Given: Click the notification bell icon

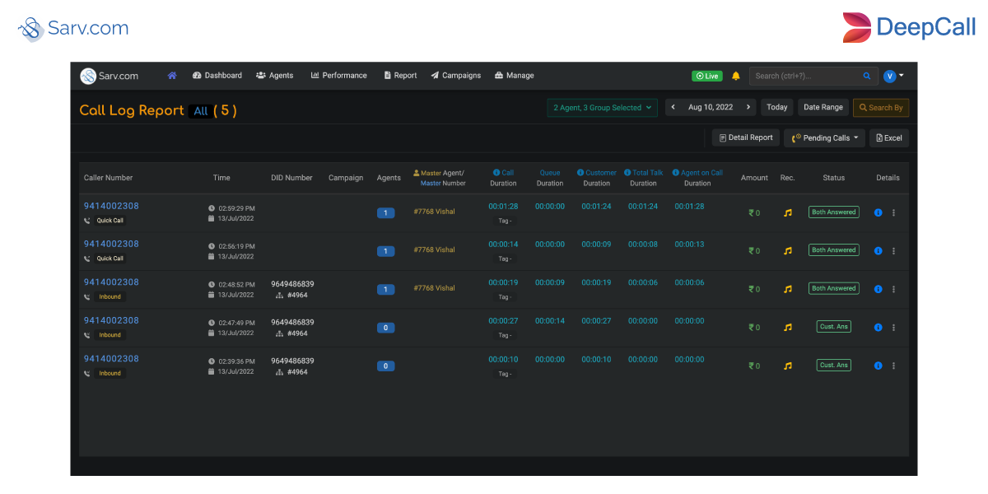Looking at the screenshot, I should [x=735, y=75].
